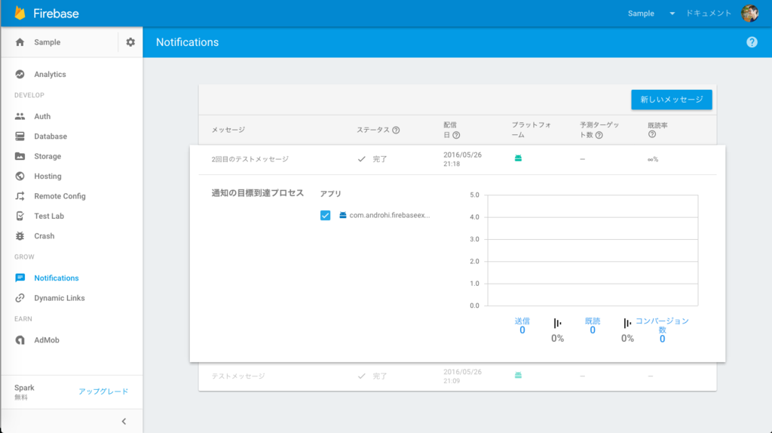This screenshot has width=772, height=433.
Task: Open the Sample project dropdown arrow
Action: click(672, 14)
